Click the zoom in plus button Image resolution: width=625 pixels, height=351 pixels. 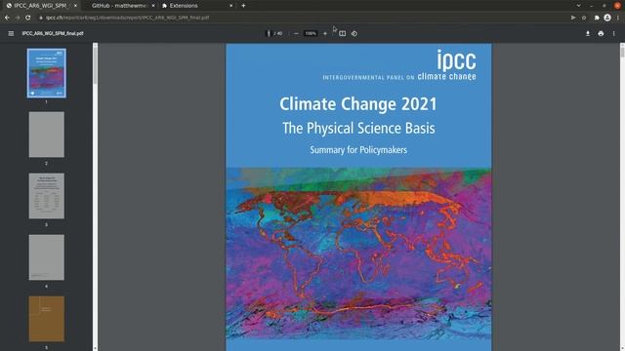click(x=325, y=33)
